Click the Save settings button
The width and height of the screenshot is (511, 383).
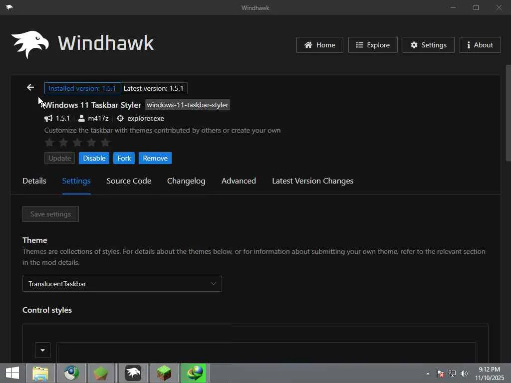(x=50, y=214)
